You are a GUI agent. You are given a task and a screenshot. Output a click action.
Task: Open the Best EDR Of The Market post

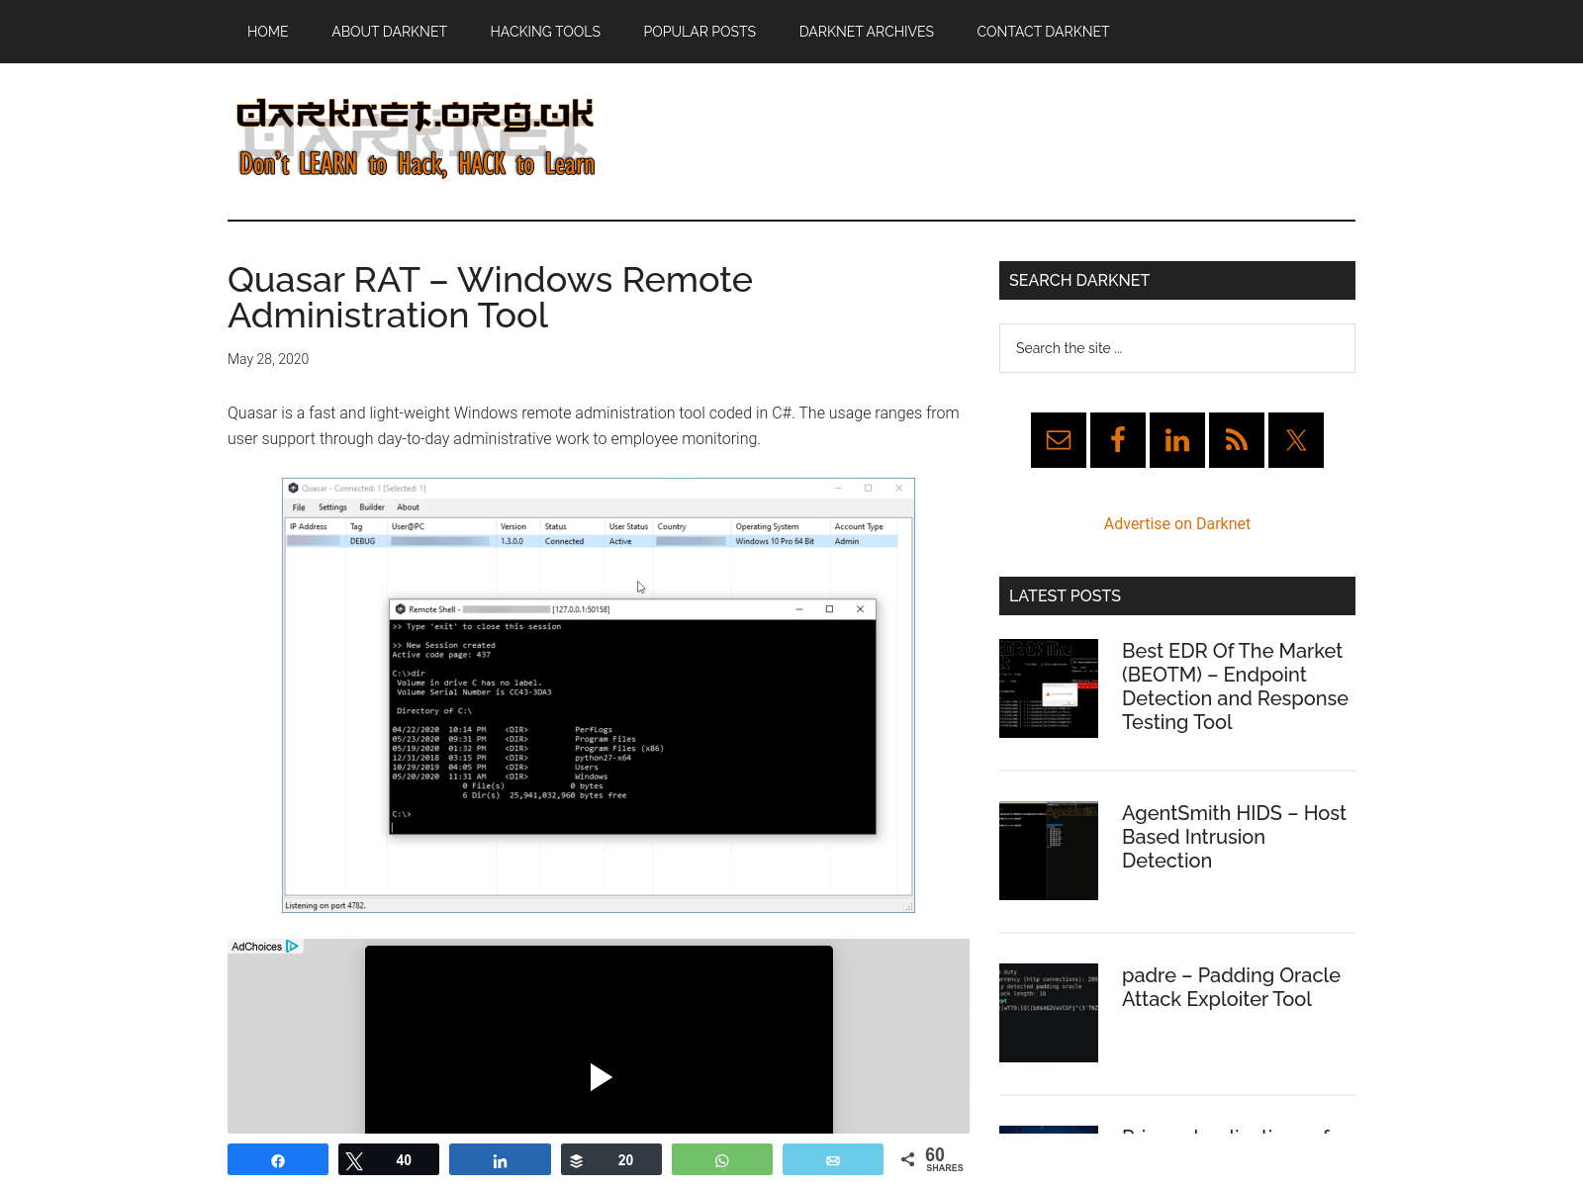pyautogui.click(x=1235, y=686)
